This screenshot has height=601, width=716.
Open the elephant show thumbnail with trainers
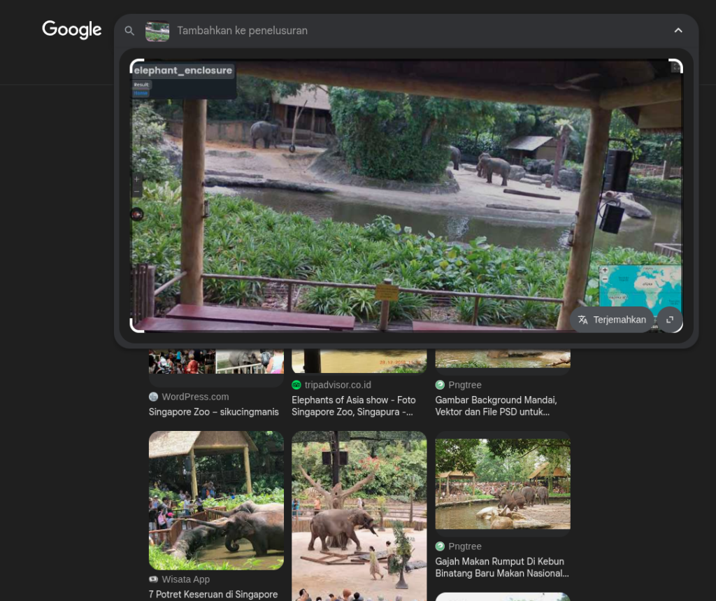[x=359, y=516]
